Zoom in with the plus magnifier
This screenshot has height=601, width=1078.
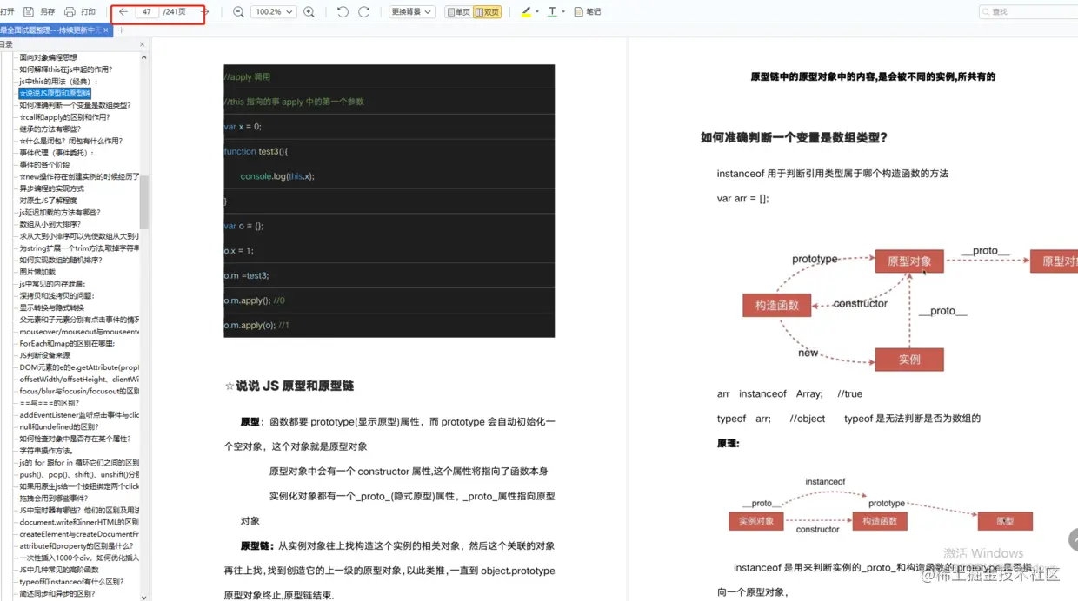[309, 12]
